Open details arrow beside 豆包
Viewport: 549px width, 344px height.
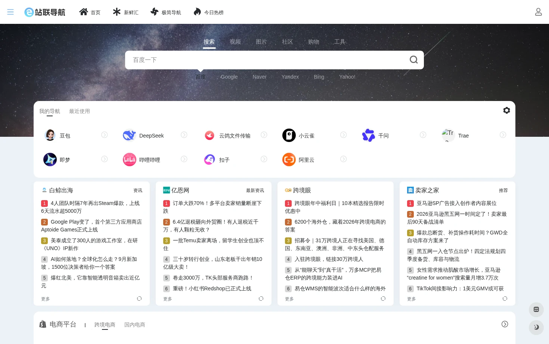point(105,135)
